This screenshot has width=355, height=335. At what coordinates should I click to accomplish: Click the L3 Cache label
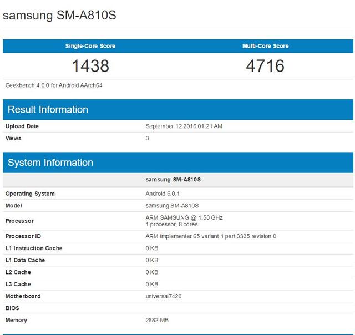pyautogui.click(x=18, y=285)
